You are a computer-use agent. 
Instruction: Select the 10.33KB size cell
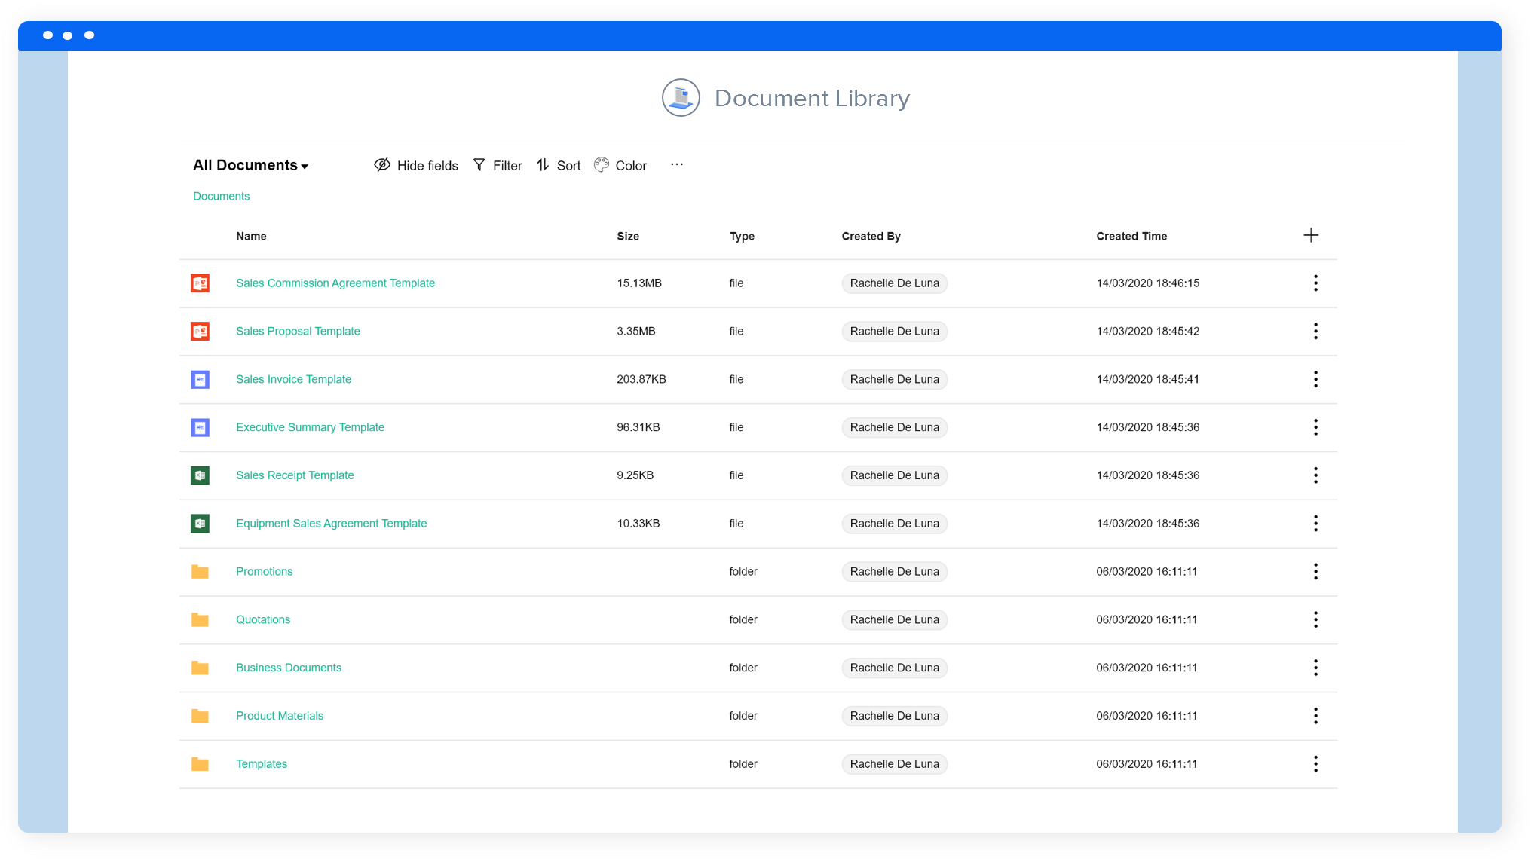click(x=638, y=524)
